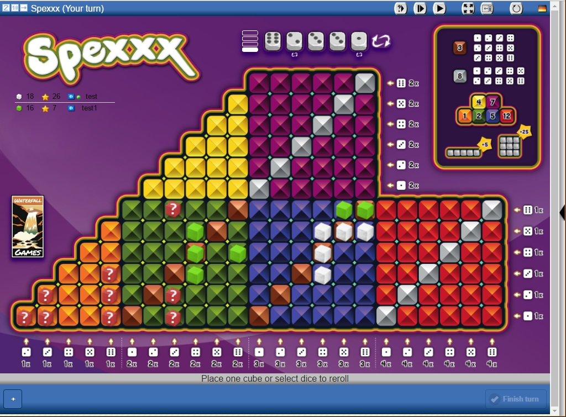Click player name test in the score list
The image size is (566, 417).
click(91, 96)
